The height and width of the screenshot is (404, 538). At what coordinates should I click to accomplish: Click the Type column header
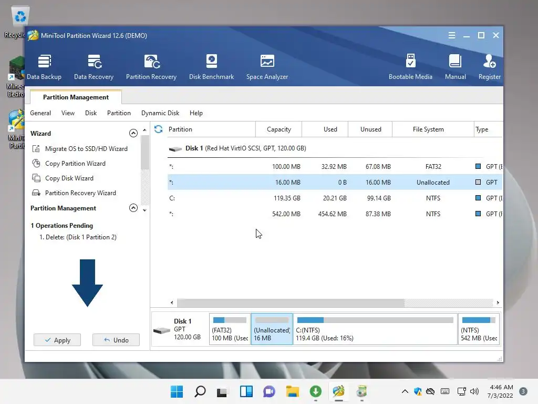coord(488,129)
